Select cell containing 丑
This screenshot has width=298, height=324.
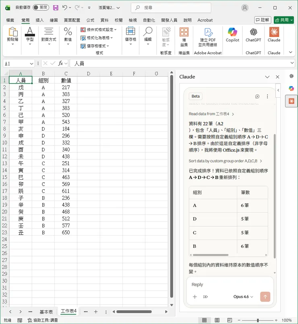21,232
